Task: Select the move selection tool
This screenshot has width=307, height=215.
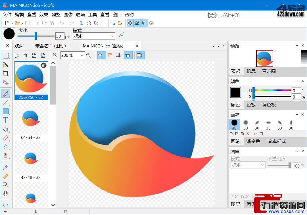Action: (x=6, y=82)
